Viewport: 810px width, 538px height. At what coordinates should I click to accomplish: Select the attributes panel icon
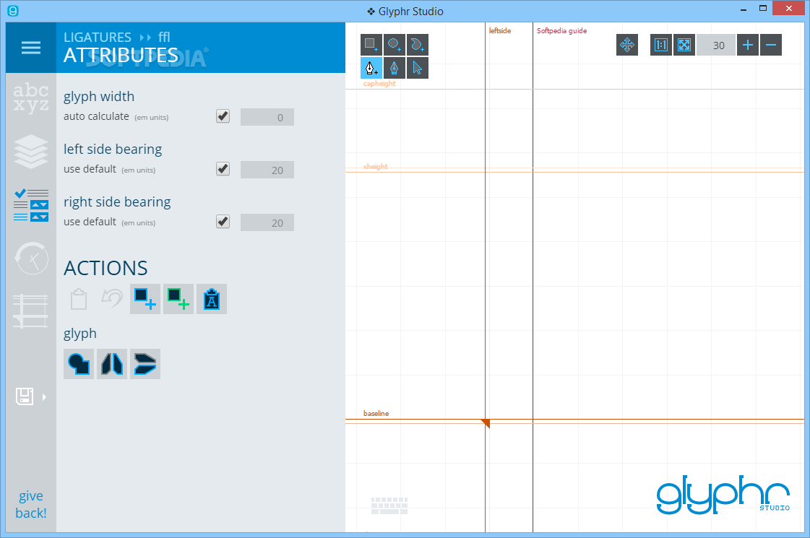[31, 205]
